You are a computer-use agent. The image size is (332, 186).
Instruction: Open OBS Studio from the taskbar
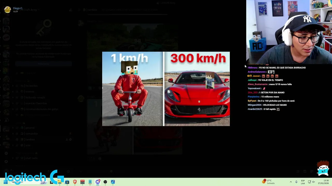tap(105, 182)
